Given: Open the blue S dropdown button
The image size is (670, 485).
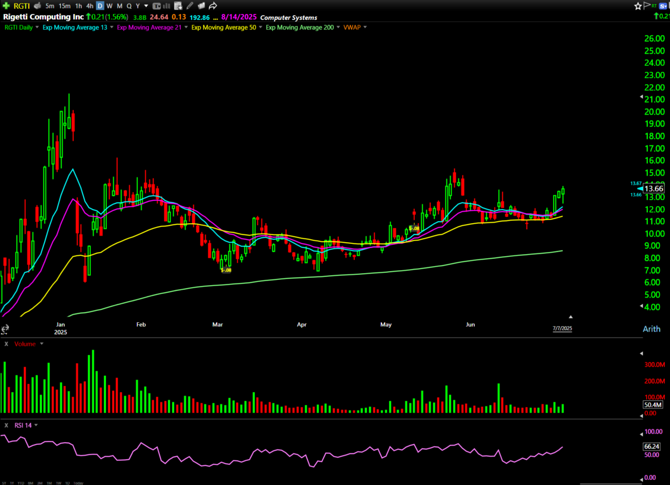Looking at the screenshot, I should pos(664,6).
